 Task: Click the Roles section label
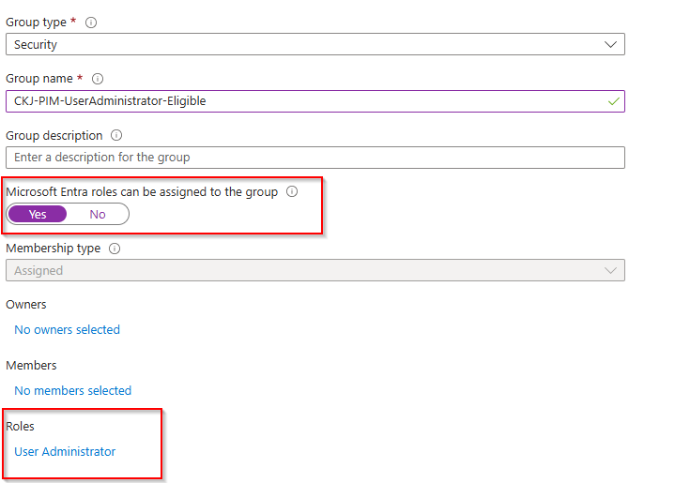tap(21, 427)
